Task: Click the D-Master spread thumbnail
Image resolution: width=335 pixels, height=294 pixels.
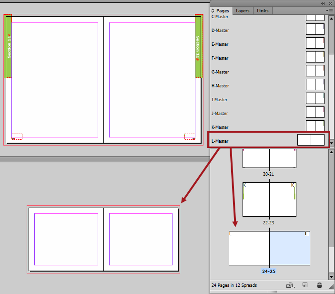Action: pyautogui.click(x=315, y=29)
